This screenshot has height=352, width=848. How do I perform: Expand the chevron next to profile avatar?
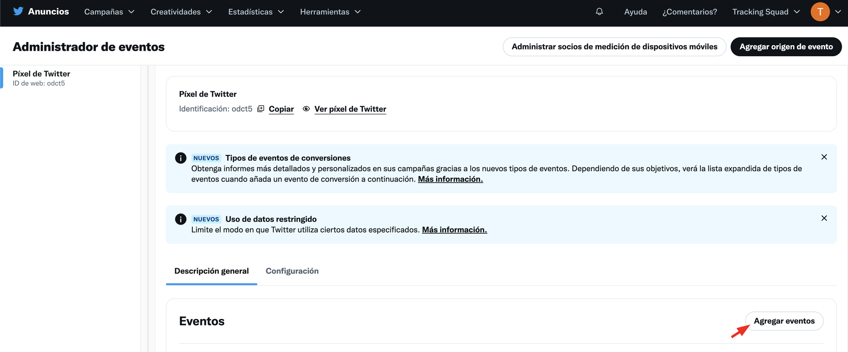click(x=838, y=12)
